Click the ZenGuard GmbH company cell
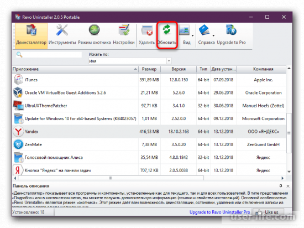 [263, 144]
